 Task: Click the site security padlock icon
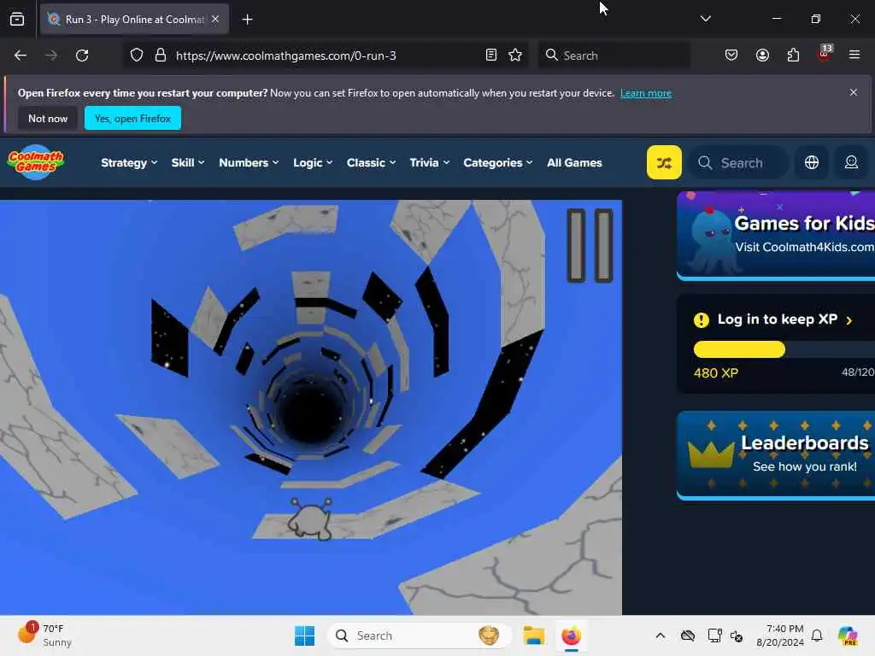point(161,56)
